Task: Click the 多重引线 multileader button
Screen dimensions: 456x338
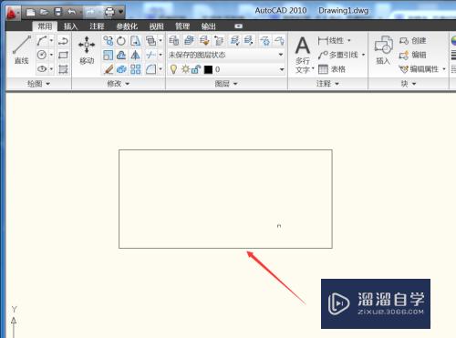Action: (x=338, y=55)
